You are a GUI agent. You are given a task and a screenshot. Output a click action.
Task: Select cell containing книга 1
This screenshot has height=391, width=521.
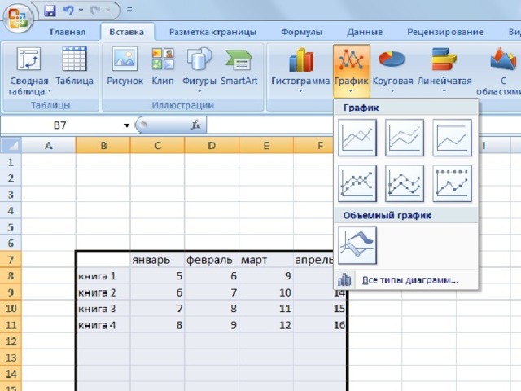pyautogui.click(x=103, y=276)
